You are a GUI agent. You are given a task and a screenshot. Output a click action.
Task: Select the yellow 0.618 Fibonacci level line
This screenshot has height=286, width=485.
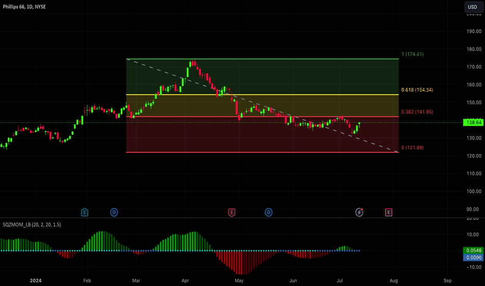262,95
